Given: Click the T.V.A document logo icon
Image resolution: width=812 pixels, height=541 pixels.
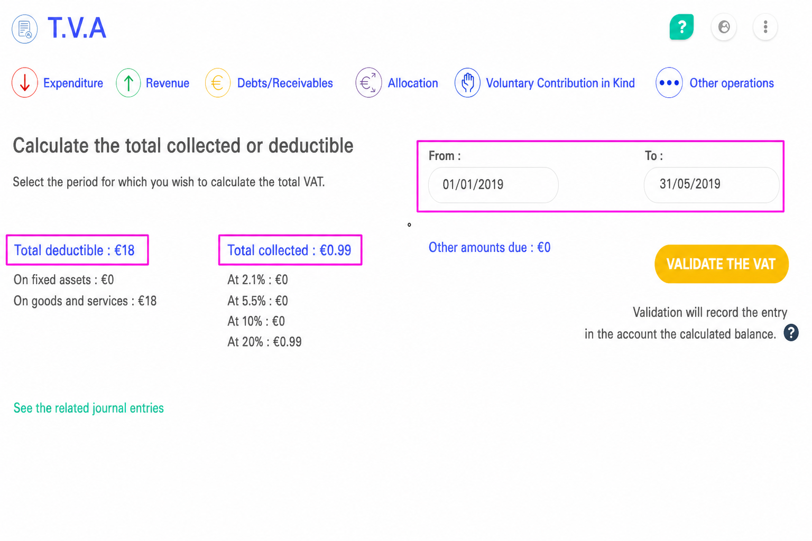Looking at the screenshot, I should [x=25, y=29].
